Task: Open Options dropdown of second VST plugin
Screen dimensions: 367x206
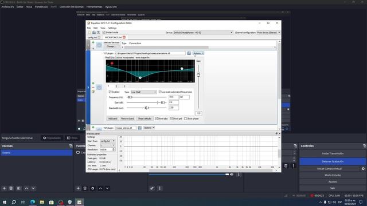Action: [x=149, y=128]
